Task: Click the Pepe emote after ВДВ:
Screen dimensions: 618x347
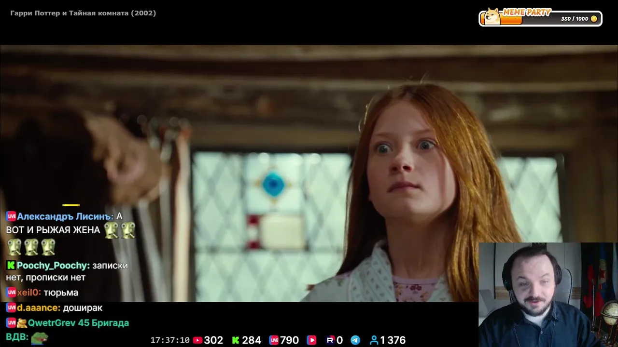Action: click(x=40, y=338)
